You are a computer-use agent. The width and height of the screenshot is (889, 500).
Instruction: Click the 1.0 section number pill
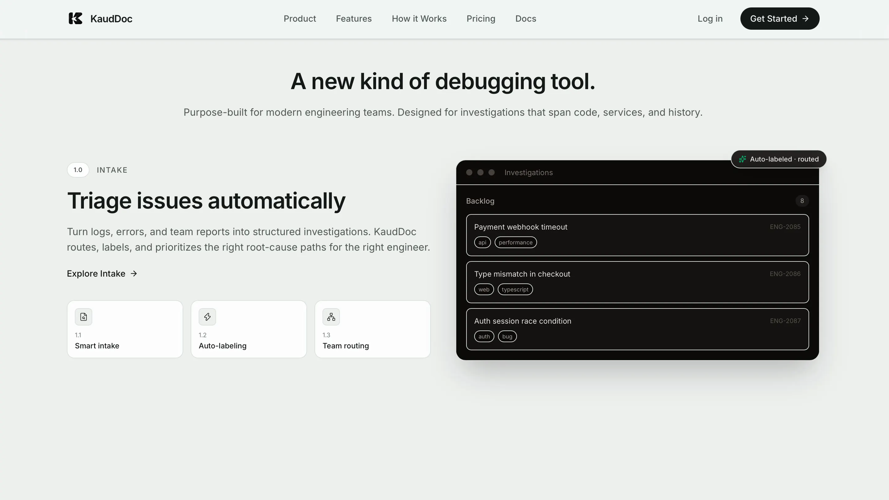[x=78, y=170]
